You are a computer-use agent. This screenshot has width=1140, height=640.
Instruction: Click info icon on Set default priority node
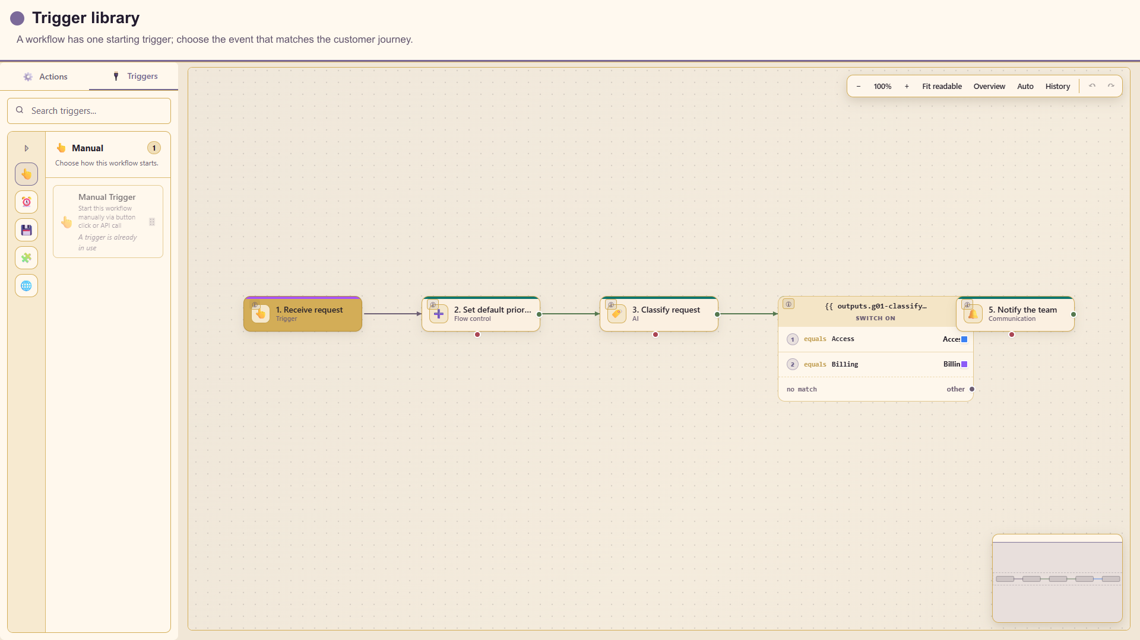433,305
